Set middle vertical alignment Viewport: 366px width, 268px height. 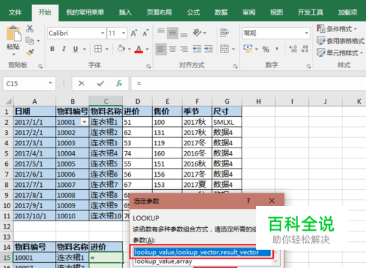click(172, 33)
